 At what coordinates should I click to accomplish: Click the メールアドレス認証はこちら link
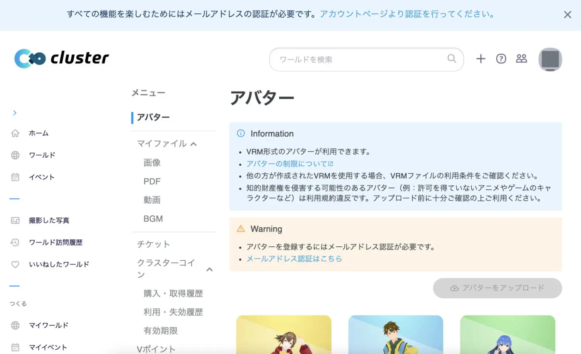pos(294,259)
